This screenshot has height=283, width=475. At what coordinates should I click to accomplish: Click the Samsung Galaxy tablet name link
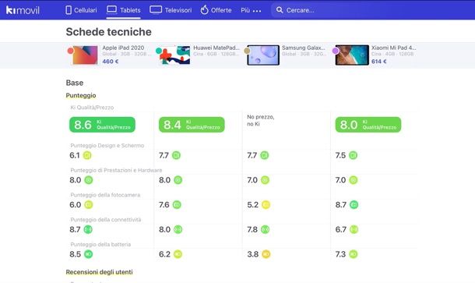click(303, 48)
